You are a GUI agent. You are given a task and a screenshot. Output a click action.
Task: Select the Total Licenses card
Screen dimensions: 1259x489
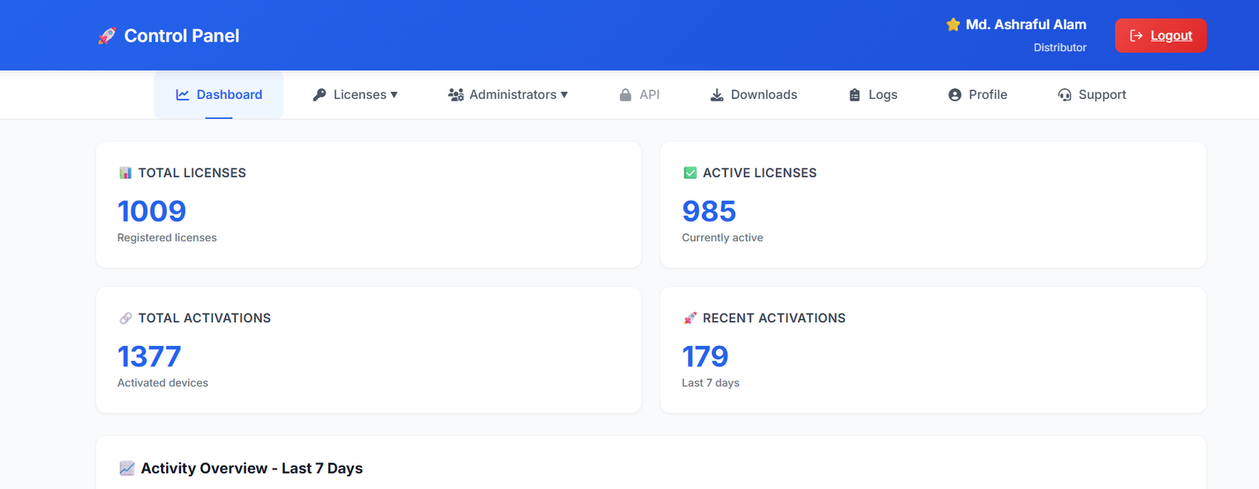click(368, 204)
